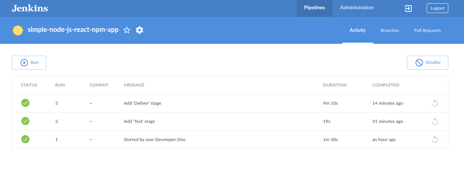Favorite pipeline with the star icon
This screenshot has height=170, width=464.
click(127, 30)
